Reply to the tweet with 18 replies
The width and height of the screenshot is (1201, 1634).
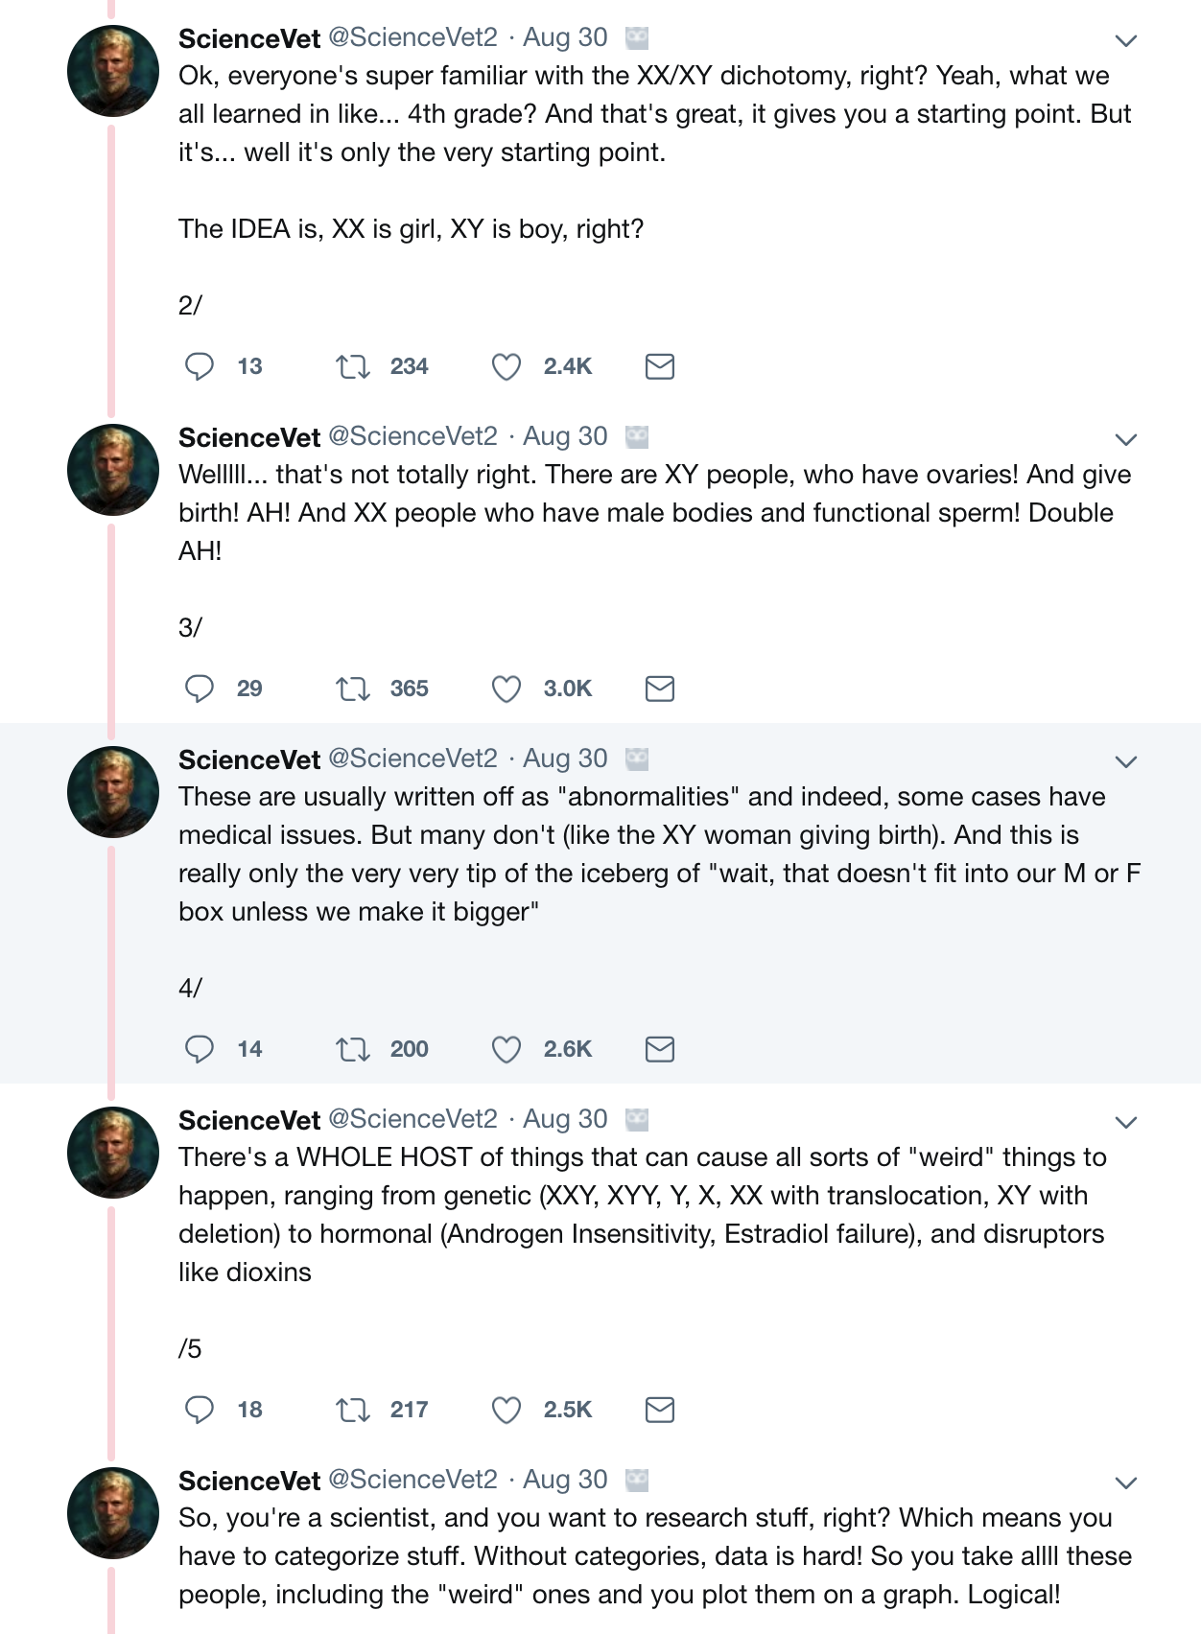pyautogui.click(x=200, y=1410)
